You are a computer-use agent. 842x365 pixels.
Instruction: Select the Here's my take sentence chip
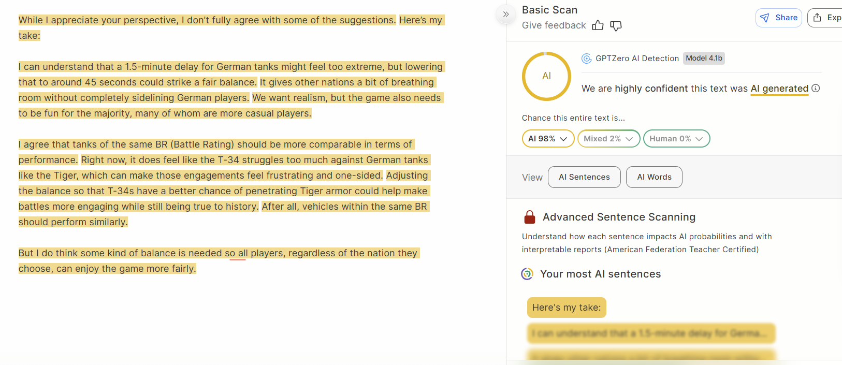(x=567, y=308)
